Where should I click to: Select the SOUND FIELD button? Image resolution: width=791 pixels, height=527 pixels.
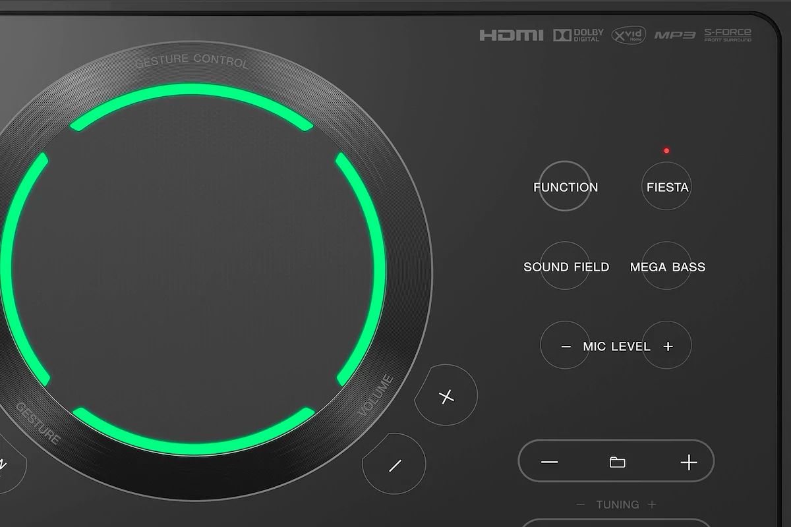point(566,266)
